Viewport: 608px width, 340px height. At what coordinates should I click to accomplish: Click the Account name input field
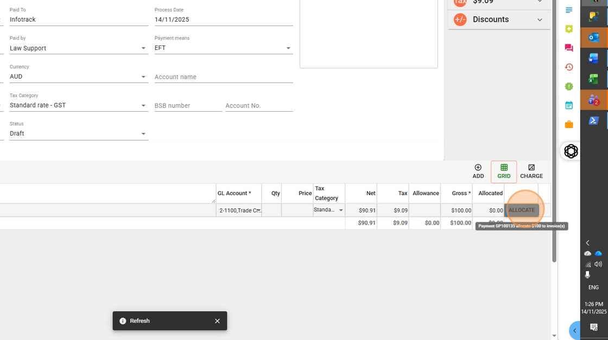tap(223, 76)
